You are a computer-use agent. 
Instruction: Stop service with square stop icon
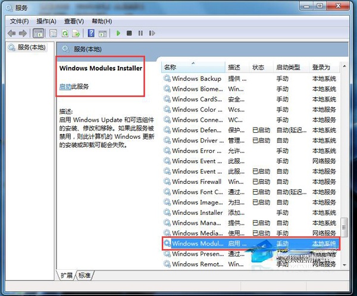tap(129, 33)
